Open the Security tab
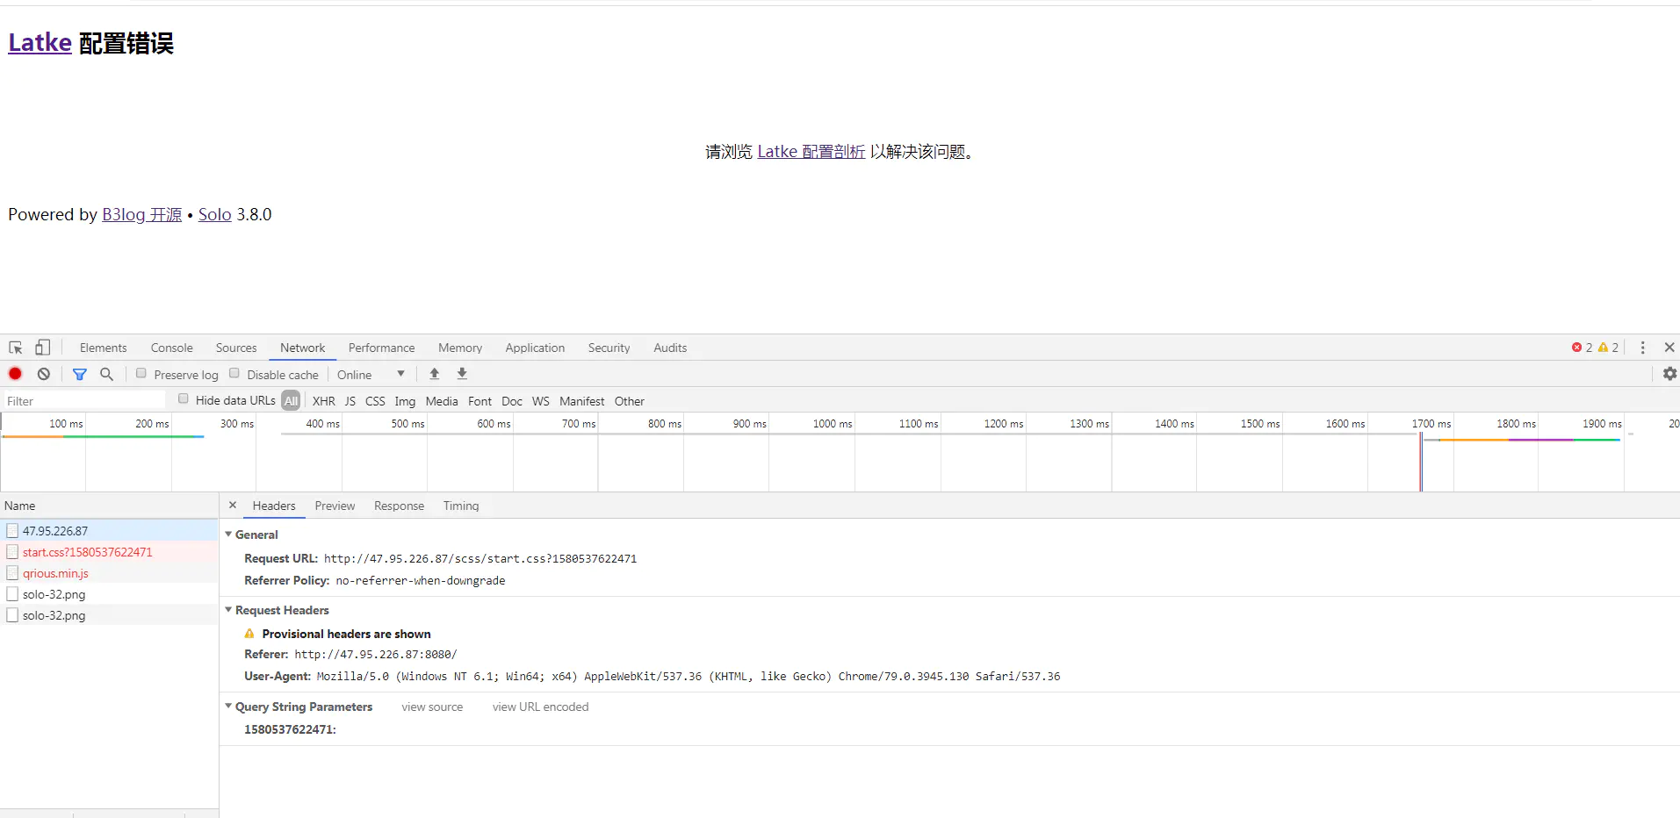 (609, 348)
